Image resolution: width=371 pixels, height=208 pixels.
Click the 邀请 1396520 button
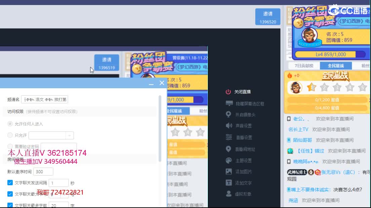[x=268, y=17]
